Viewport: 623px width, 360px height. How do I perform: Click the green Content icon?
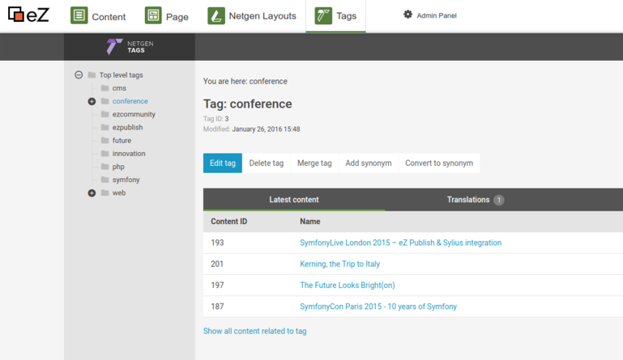coord(79,15)
